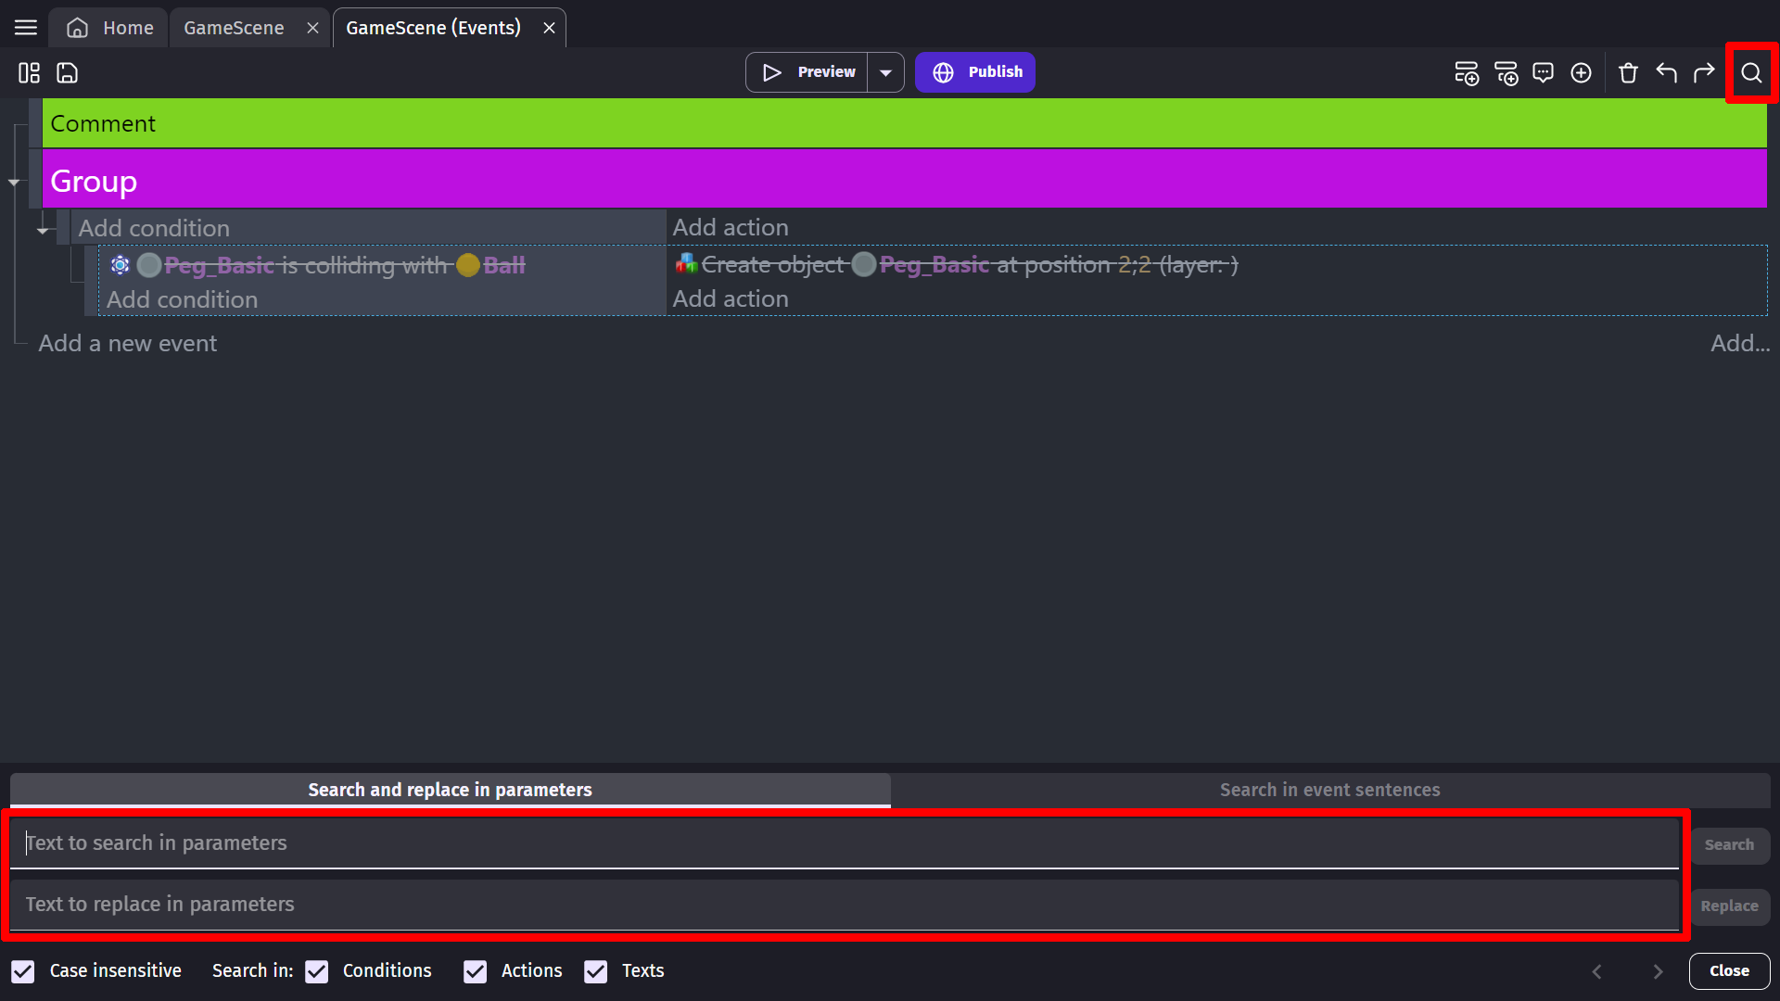The width and height of the screenshot is (1780, 1001).
Task: Uncheck the Conditions search checkbox
Action: pyautogui.click(x=317, y=970)
